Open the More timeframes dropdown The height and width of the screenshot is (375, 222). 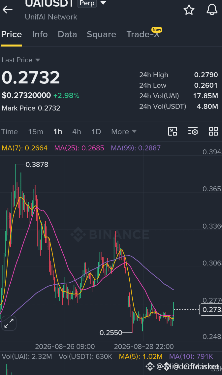[124, 132]
